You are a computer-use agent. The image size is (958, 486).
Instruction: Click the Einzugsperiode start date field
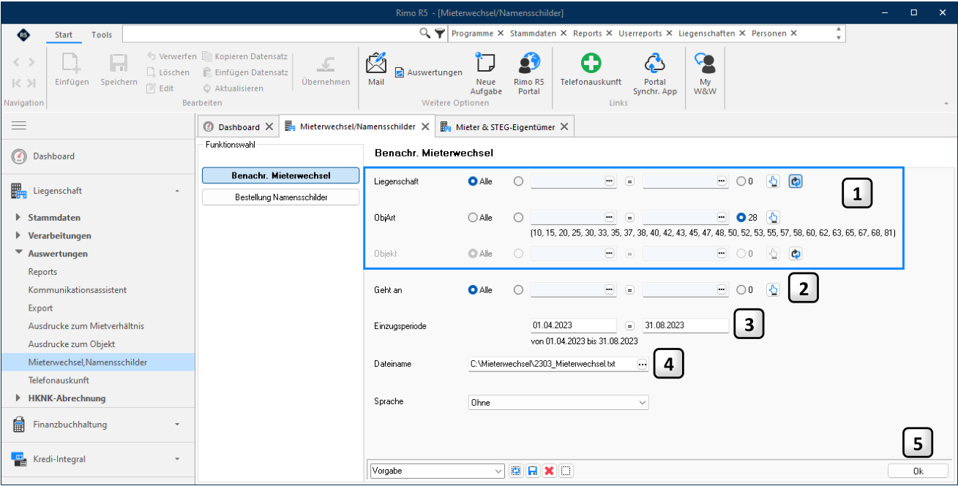(x=574, y=325)
